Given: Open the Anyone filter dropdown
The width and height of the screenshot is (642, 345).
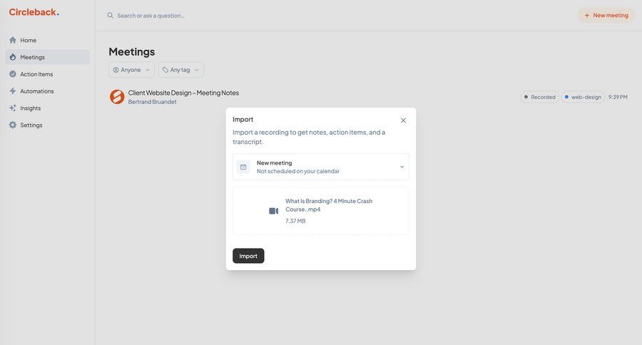Looking at the screenshot, I should (x=131, y=70).
